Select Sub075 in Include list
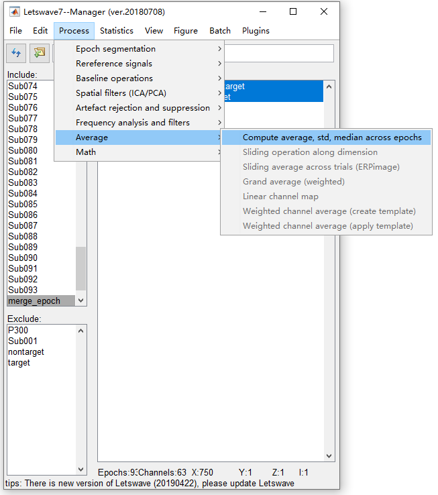 (x=31, y=97)
